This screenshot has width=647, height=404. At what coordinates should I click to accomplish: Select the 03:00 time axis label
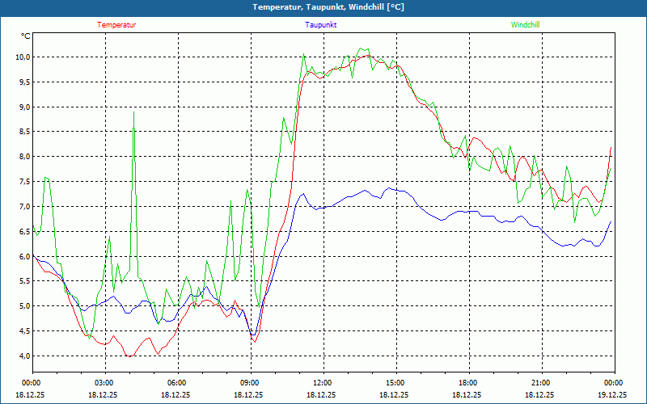point(104,383)
